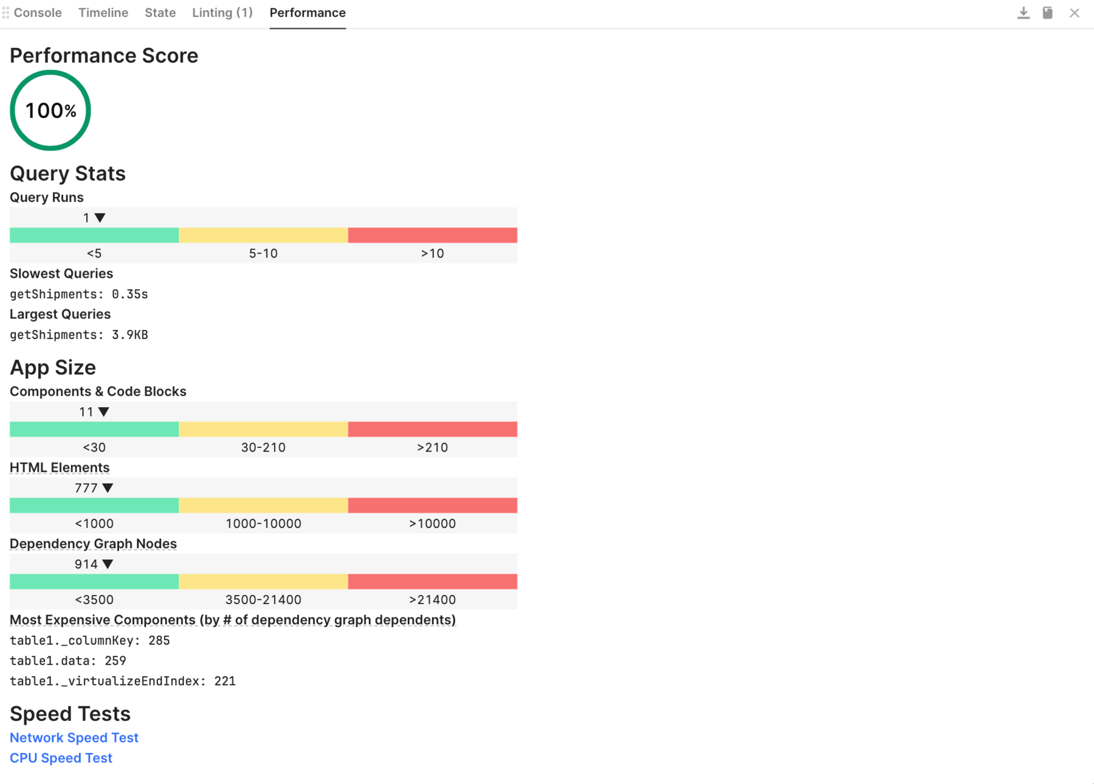
Task: Open the CPU Speed Test link
Action: point(61,758)
